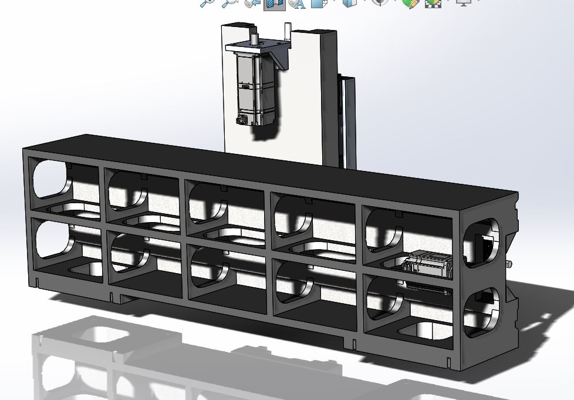Open the Display Style cube icon
This screenshot has height=400, width=574.
[x=350, y=4]
